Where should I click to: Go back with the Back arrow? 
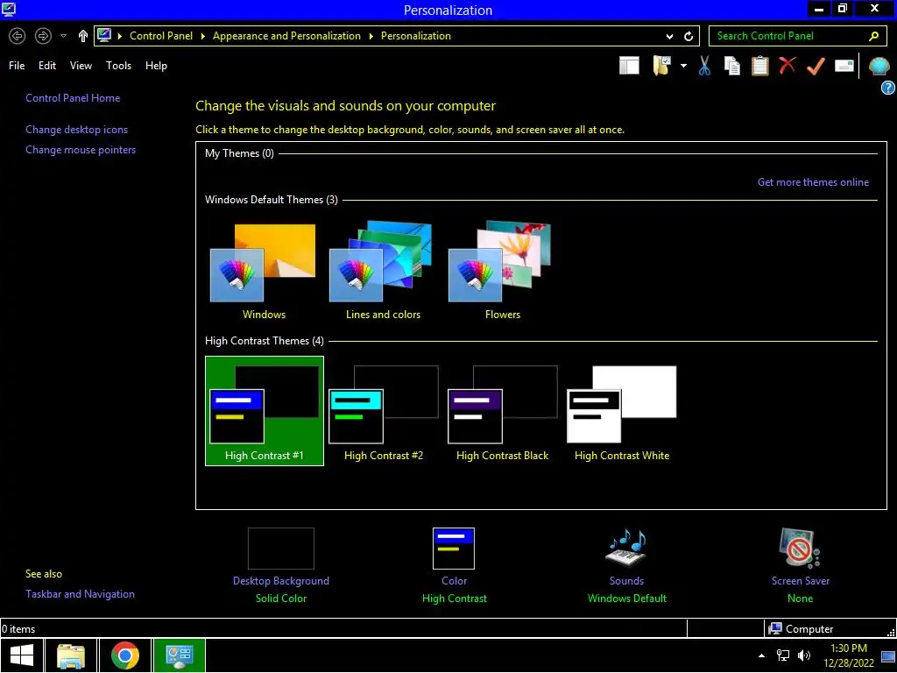[18, 36]
